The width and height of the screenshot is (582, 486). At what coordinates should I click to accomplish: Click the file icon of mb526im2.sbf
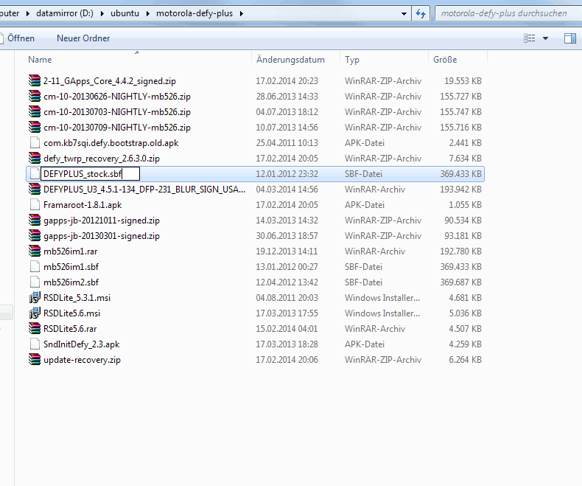click(35, 282)
